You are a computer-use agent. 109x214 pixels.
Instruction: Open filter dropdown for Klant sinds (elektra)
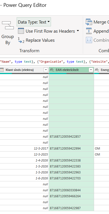(x=46, y=70)
